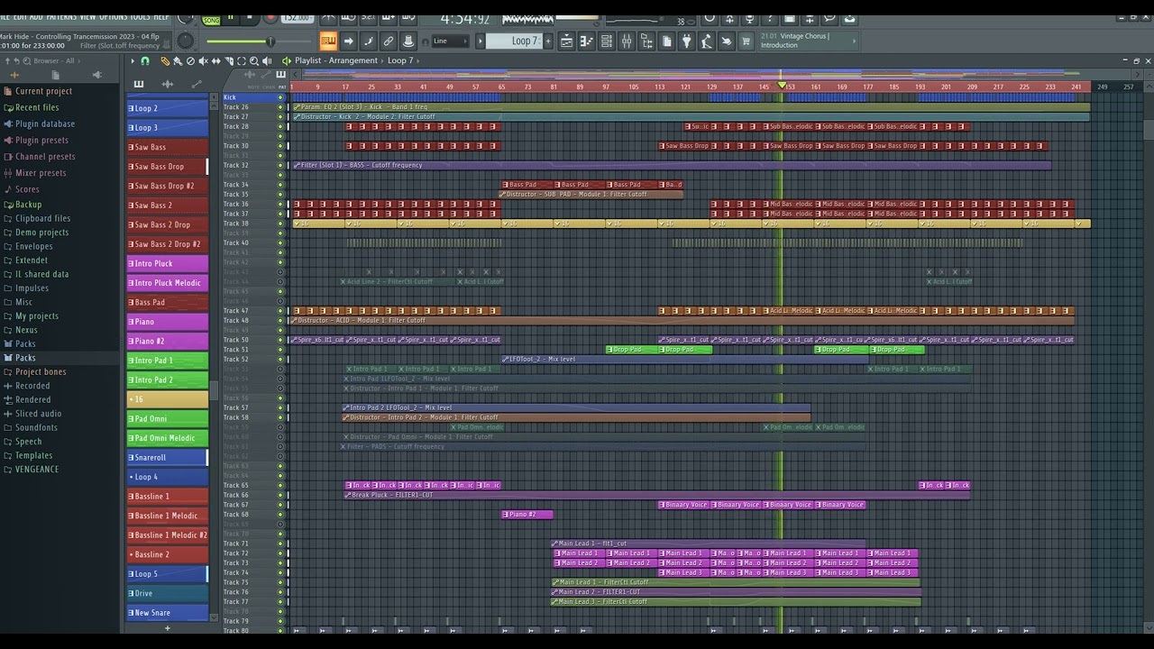Click the stamp tool icon in toolbar
This screenshot has width=1154, height=649.
408,41
